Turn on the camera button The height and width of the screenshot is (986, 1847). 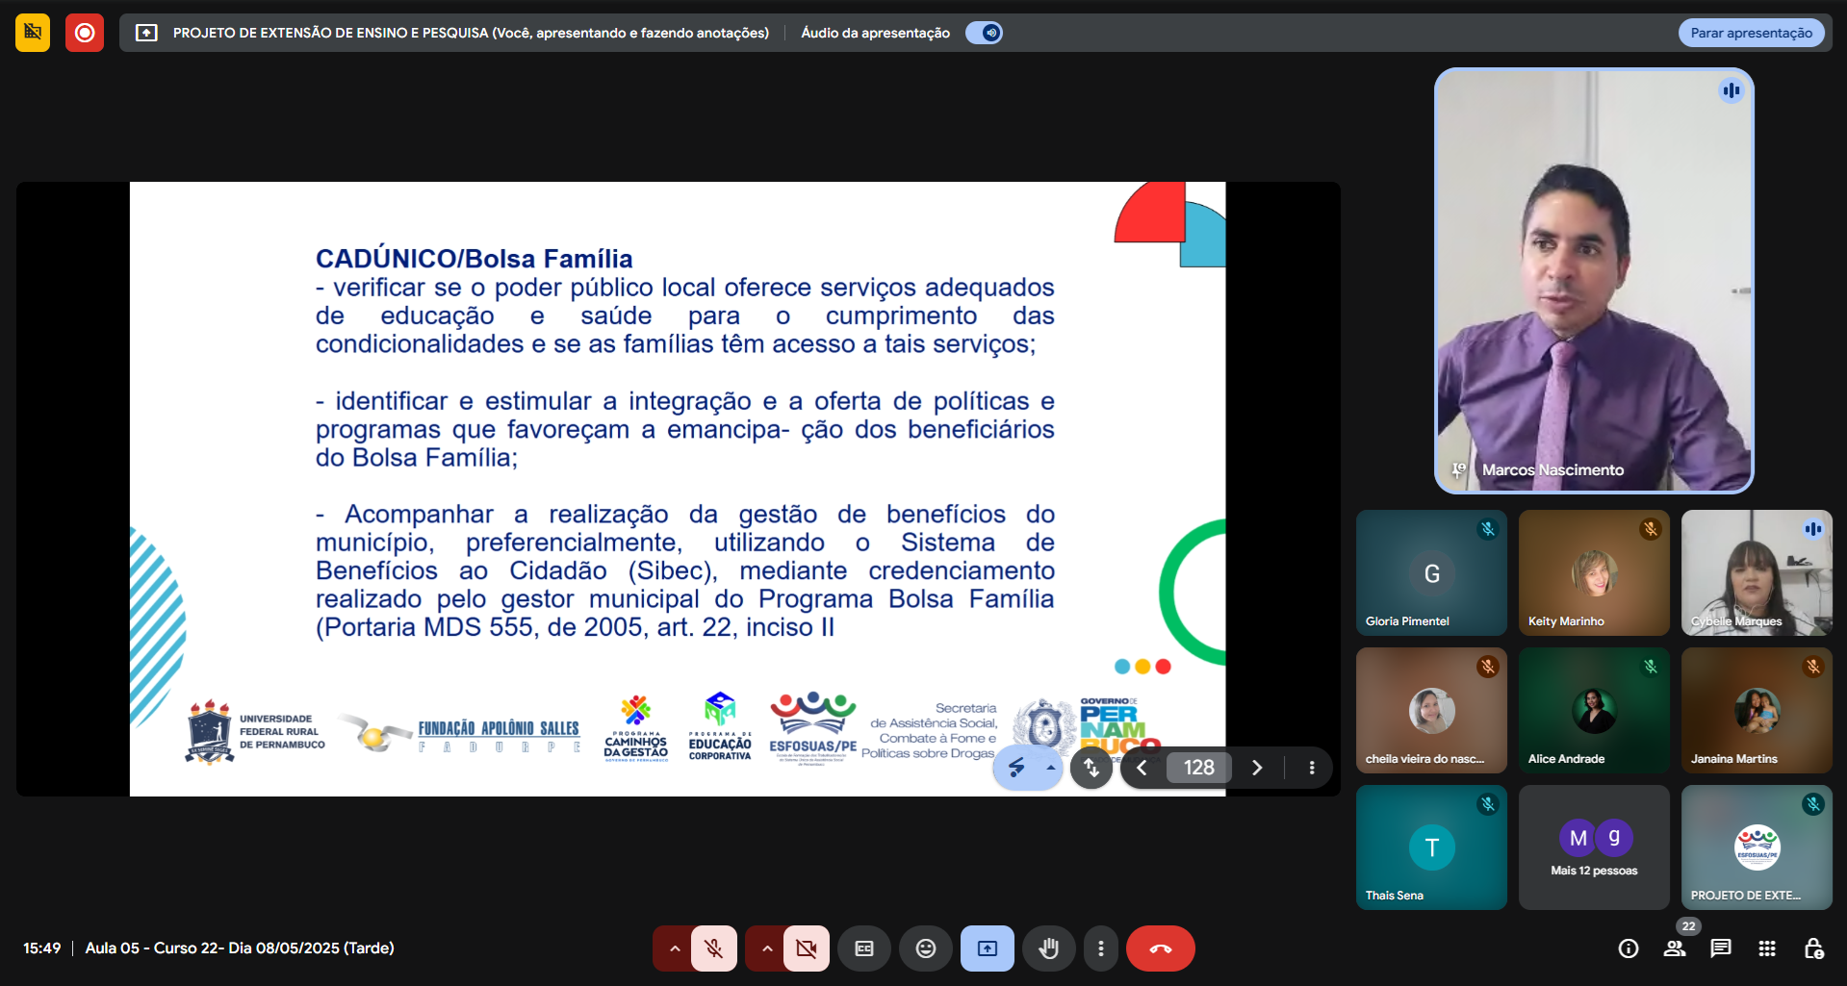[x=806, y=948]
